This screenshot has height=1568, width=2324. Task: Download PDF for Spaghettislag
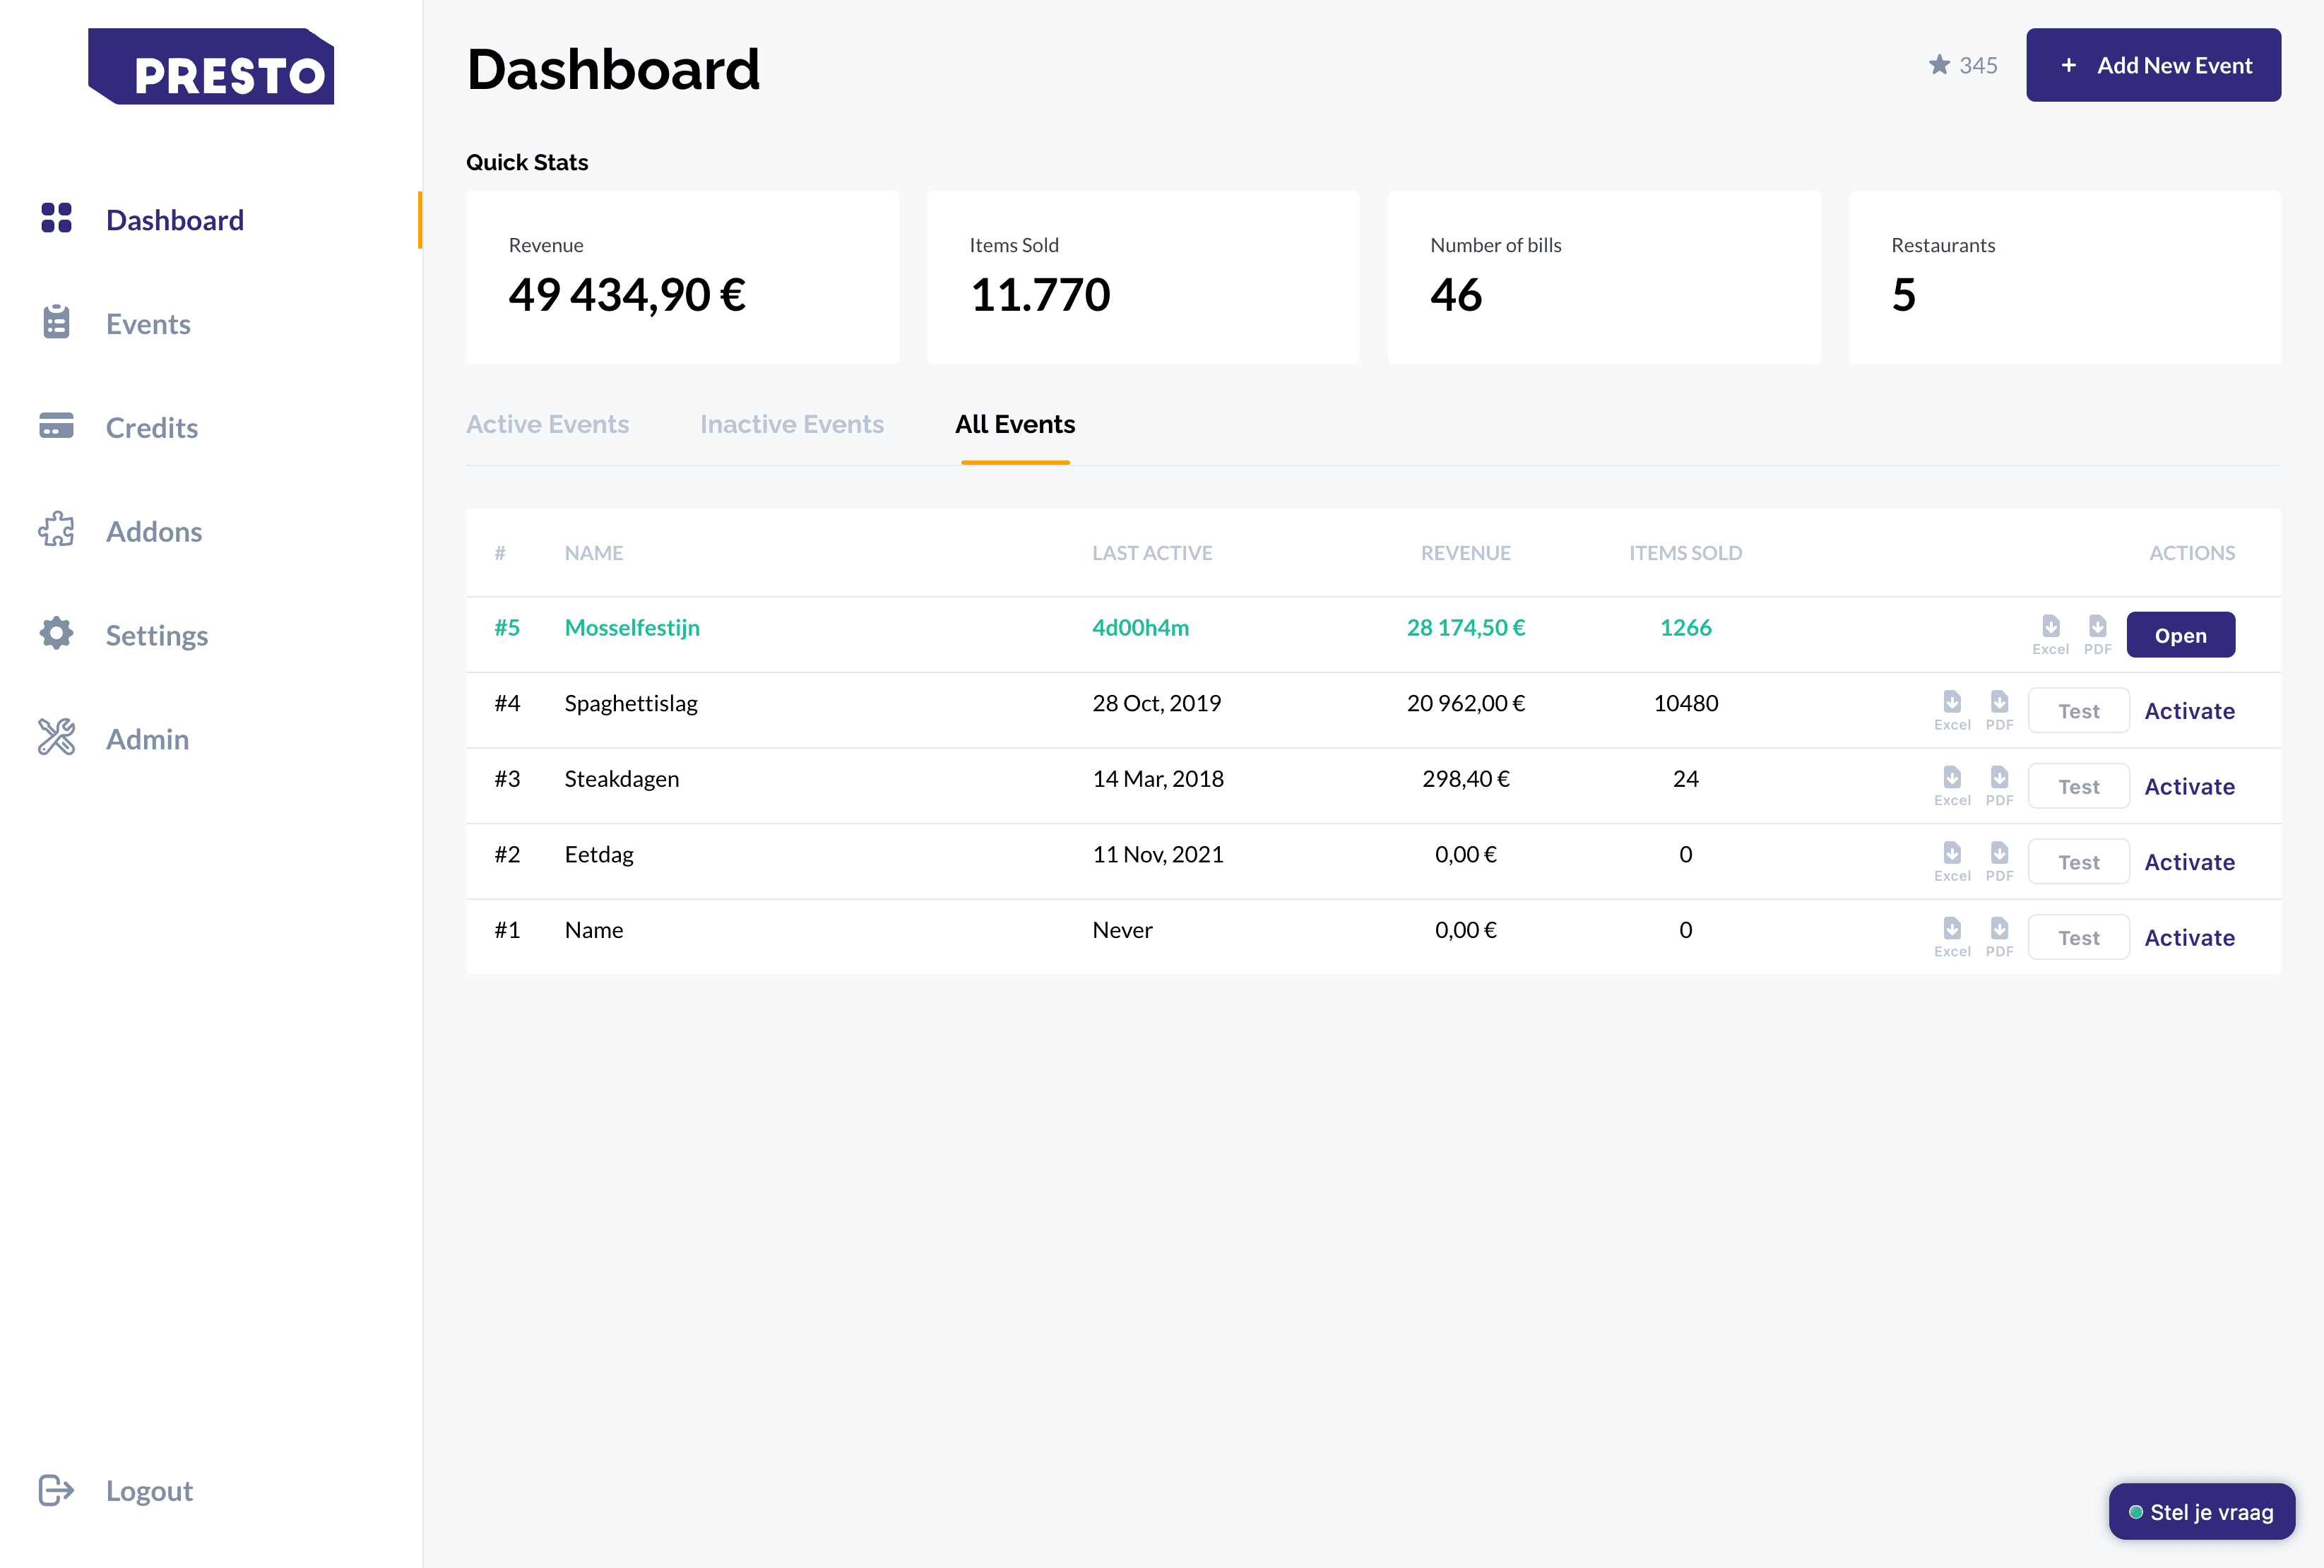(1999, 710)
